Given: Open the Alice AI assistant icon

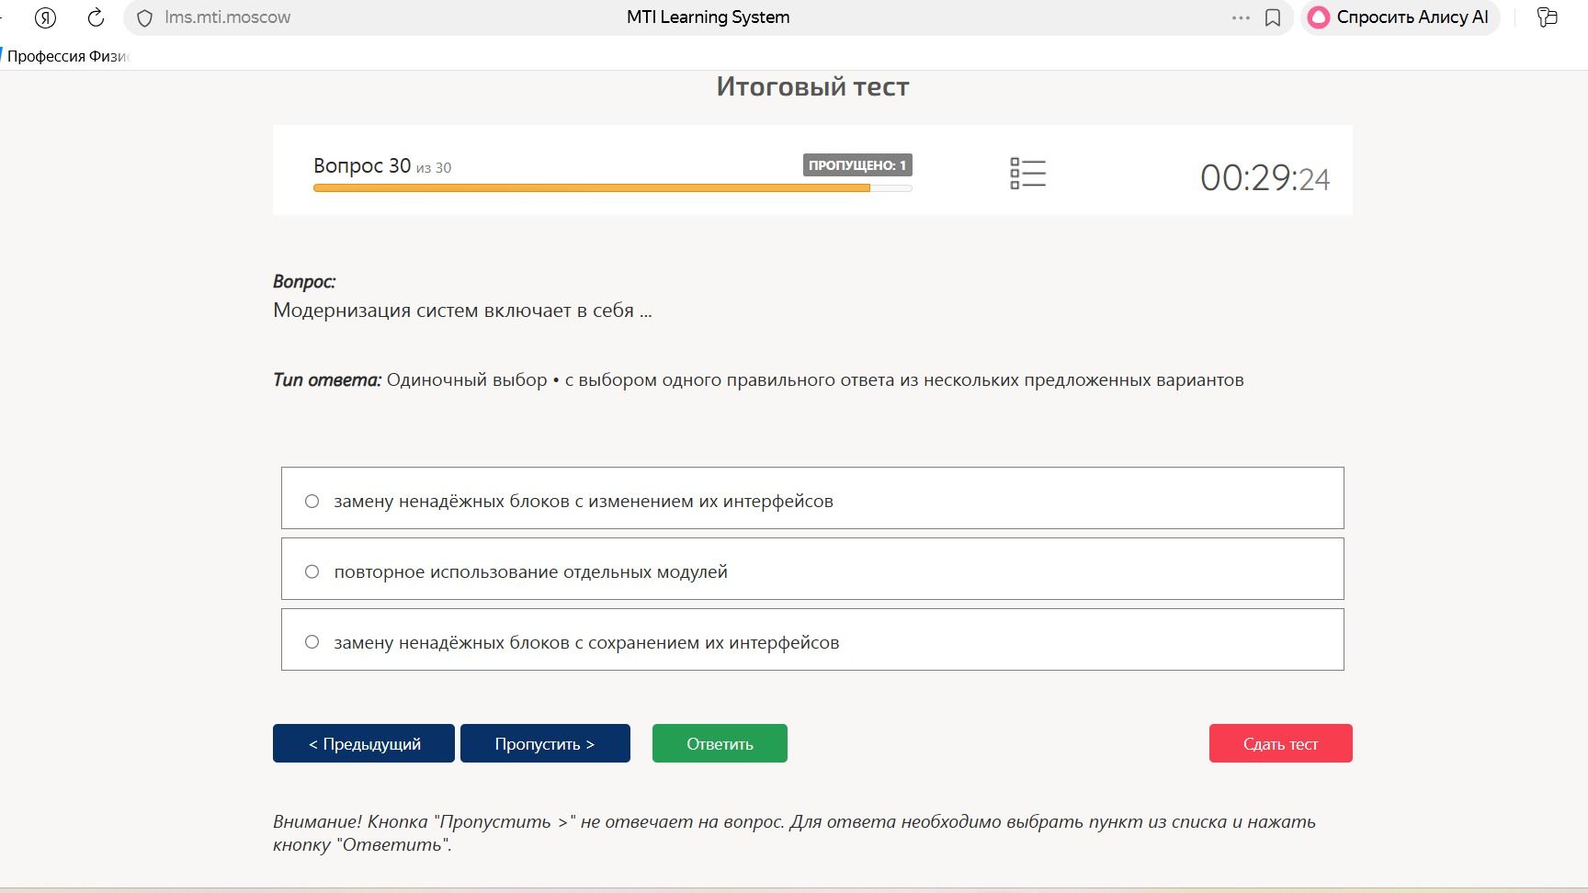Looking at the screenshot, I should click(x=1319, y=17).
